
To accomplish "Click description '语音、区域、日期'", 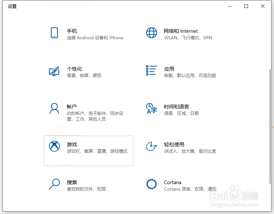I will 181,113.
